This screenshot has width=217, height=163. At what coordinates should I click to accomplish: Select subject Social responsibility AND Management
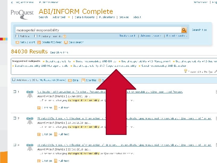click(x=146, y=61)
